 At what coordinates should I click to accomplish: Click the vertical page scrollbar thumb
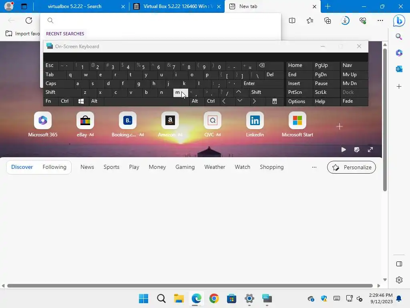click(385, 120)
